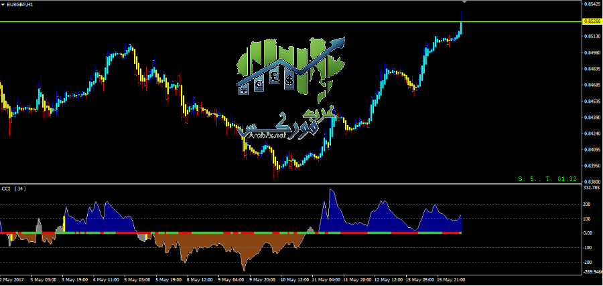Image resolution: width=603 pixels, height=286 pixels.
Task: Click the 8 May 12:00 time label
Action: click(x=199, y=280)
